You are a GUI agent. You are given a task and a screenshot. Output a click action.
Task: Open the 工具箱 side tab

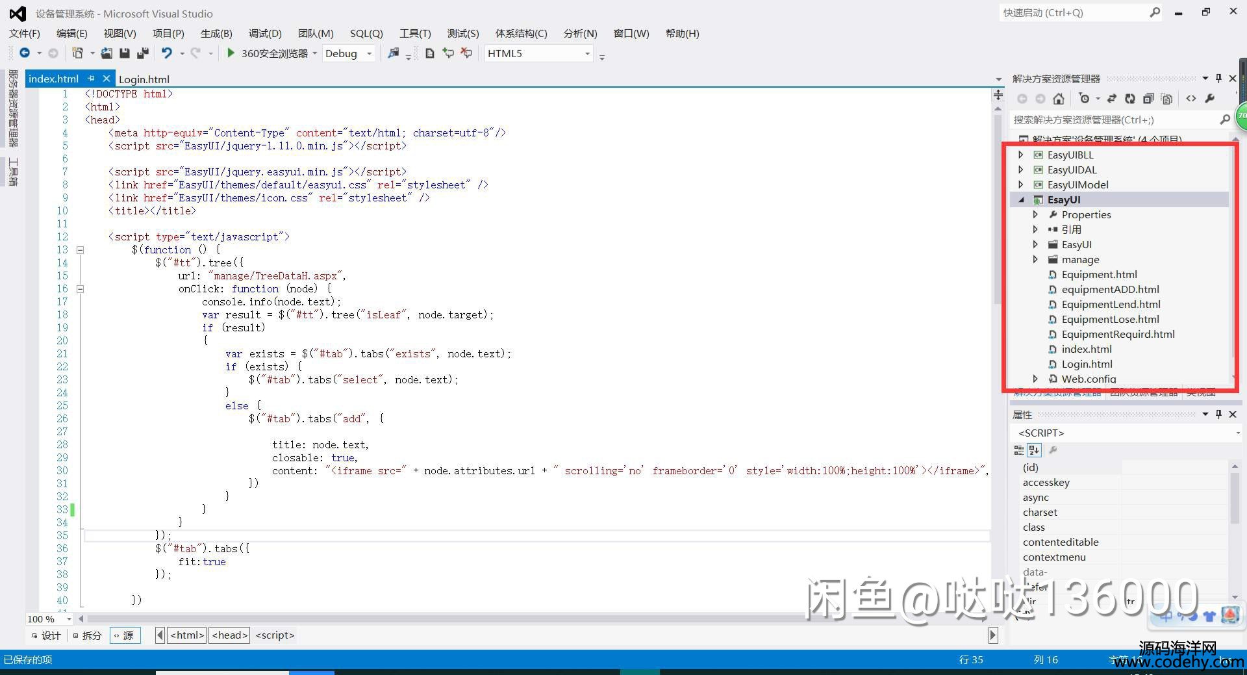(x=12, y=172)
